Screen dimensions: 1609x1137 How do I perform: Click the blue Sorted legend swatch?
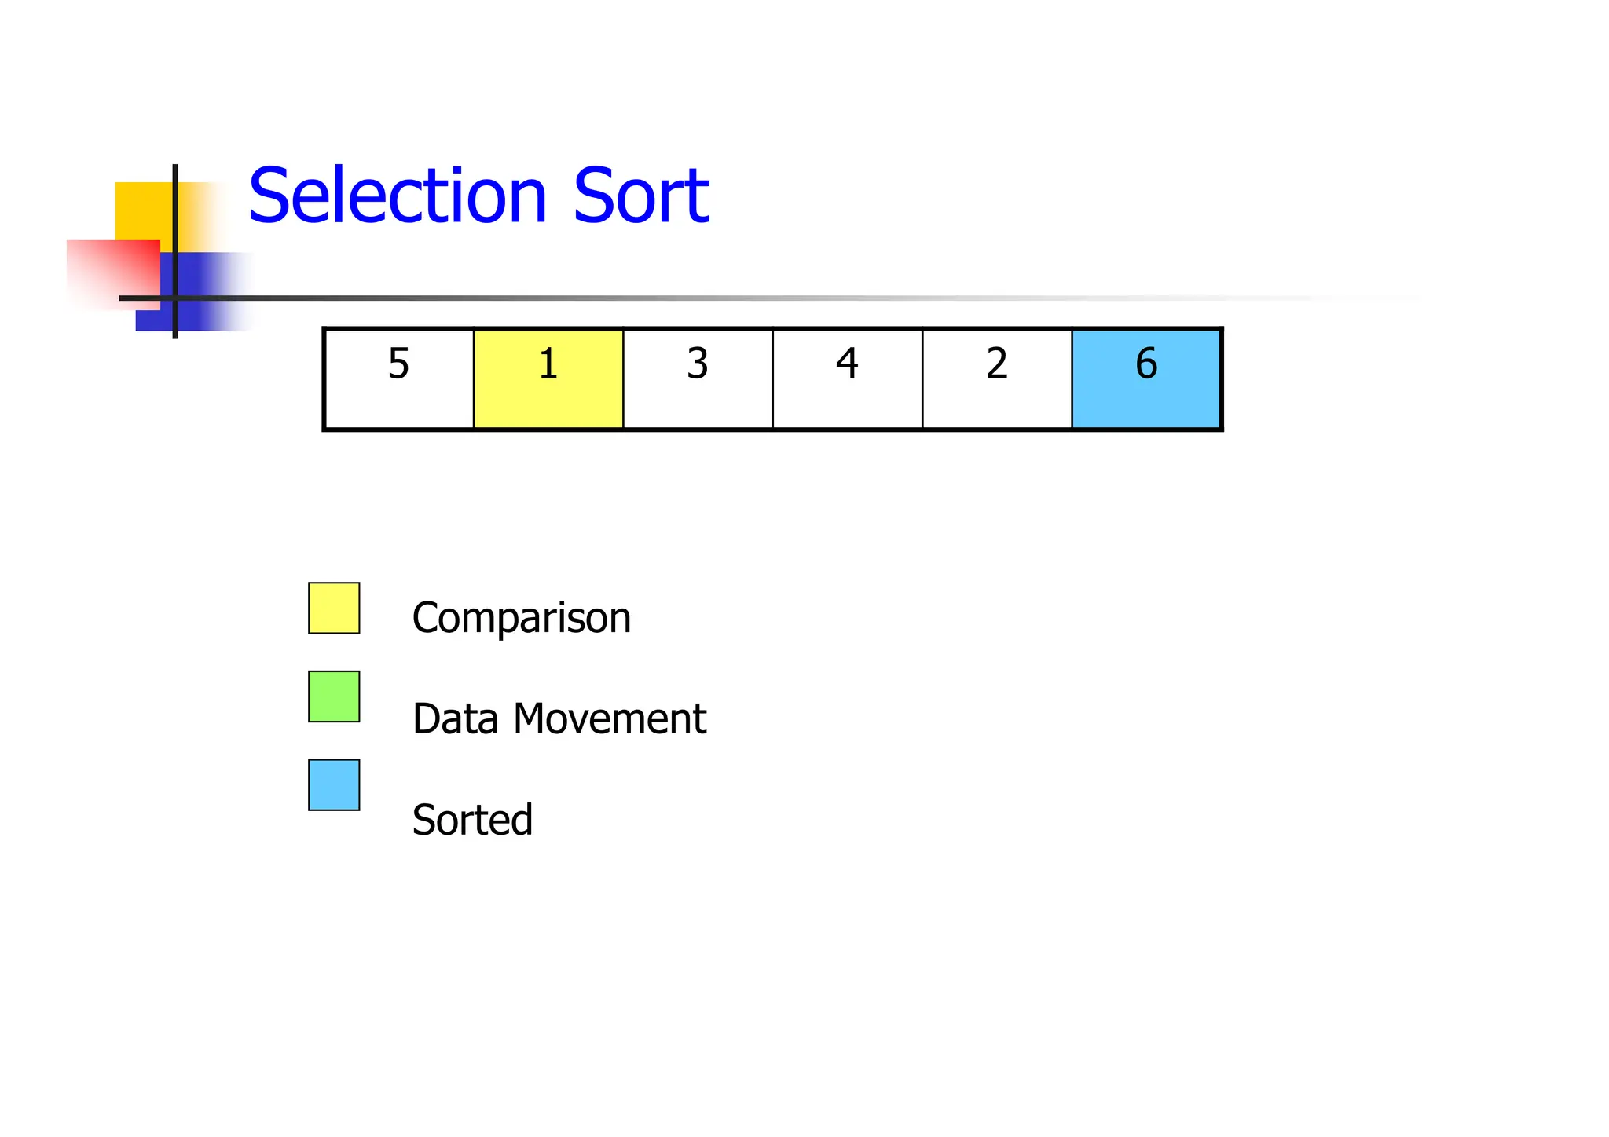pos(334,784)
